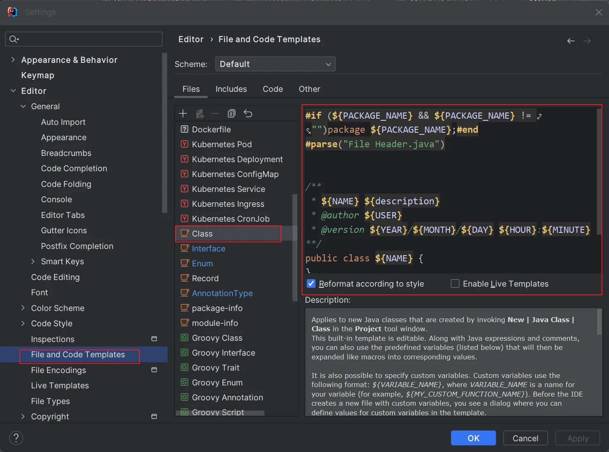The height and width of the screenshot is (452, 609).
Task: Click the Create Template plus icon
Action: pyautogui.click(x=183, y=113)
